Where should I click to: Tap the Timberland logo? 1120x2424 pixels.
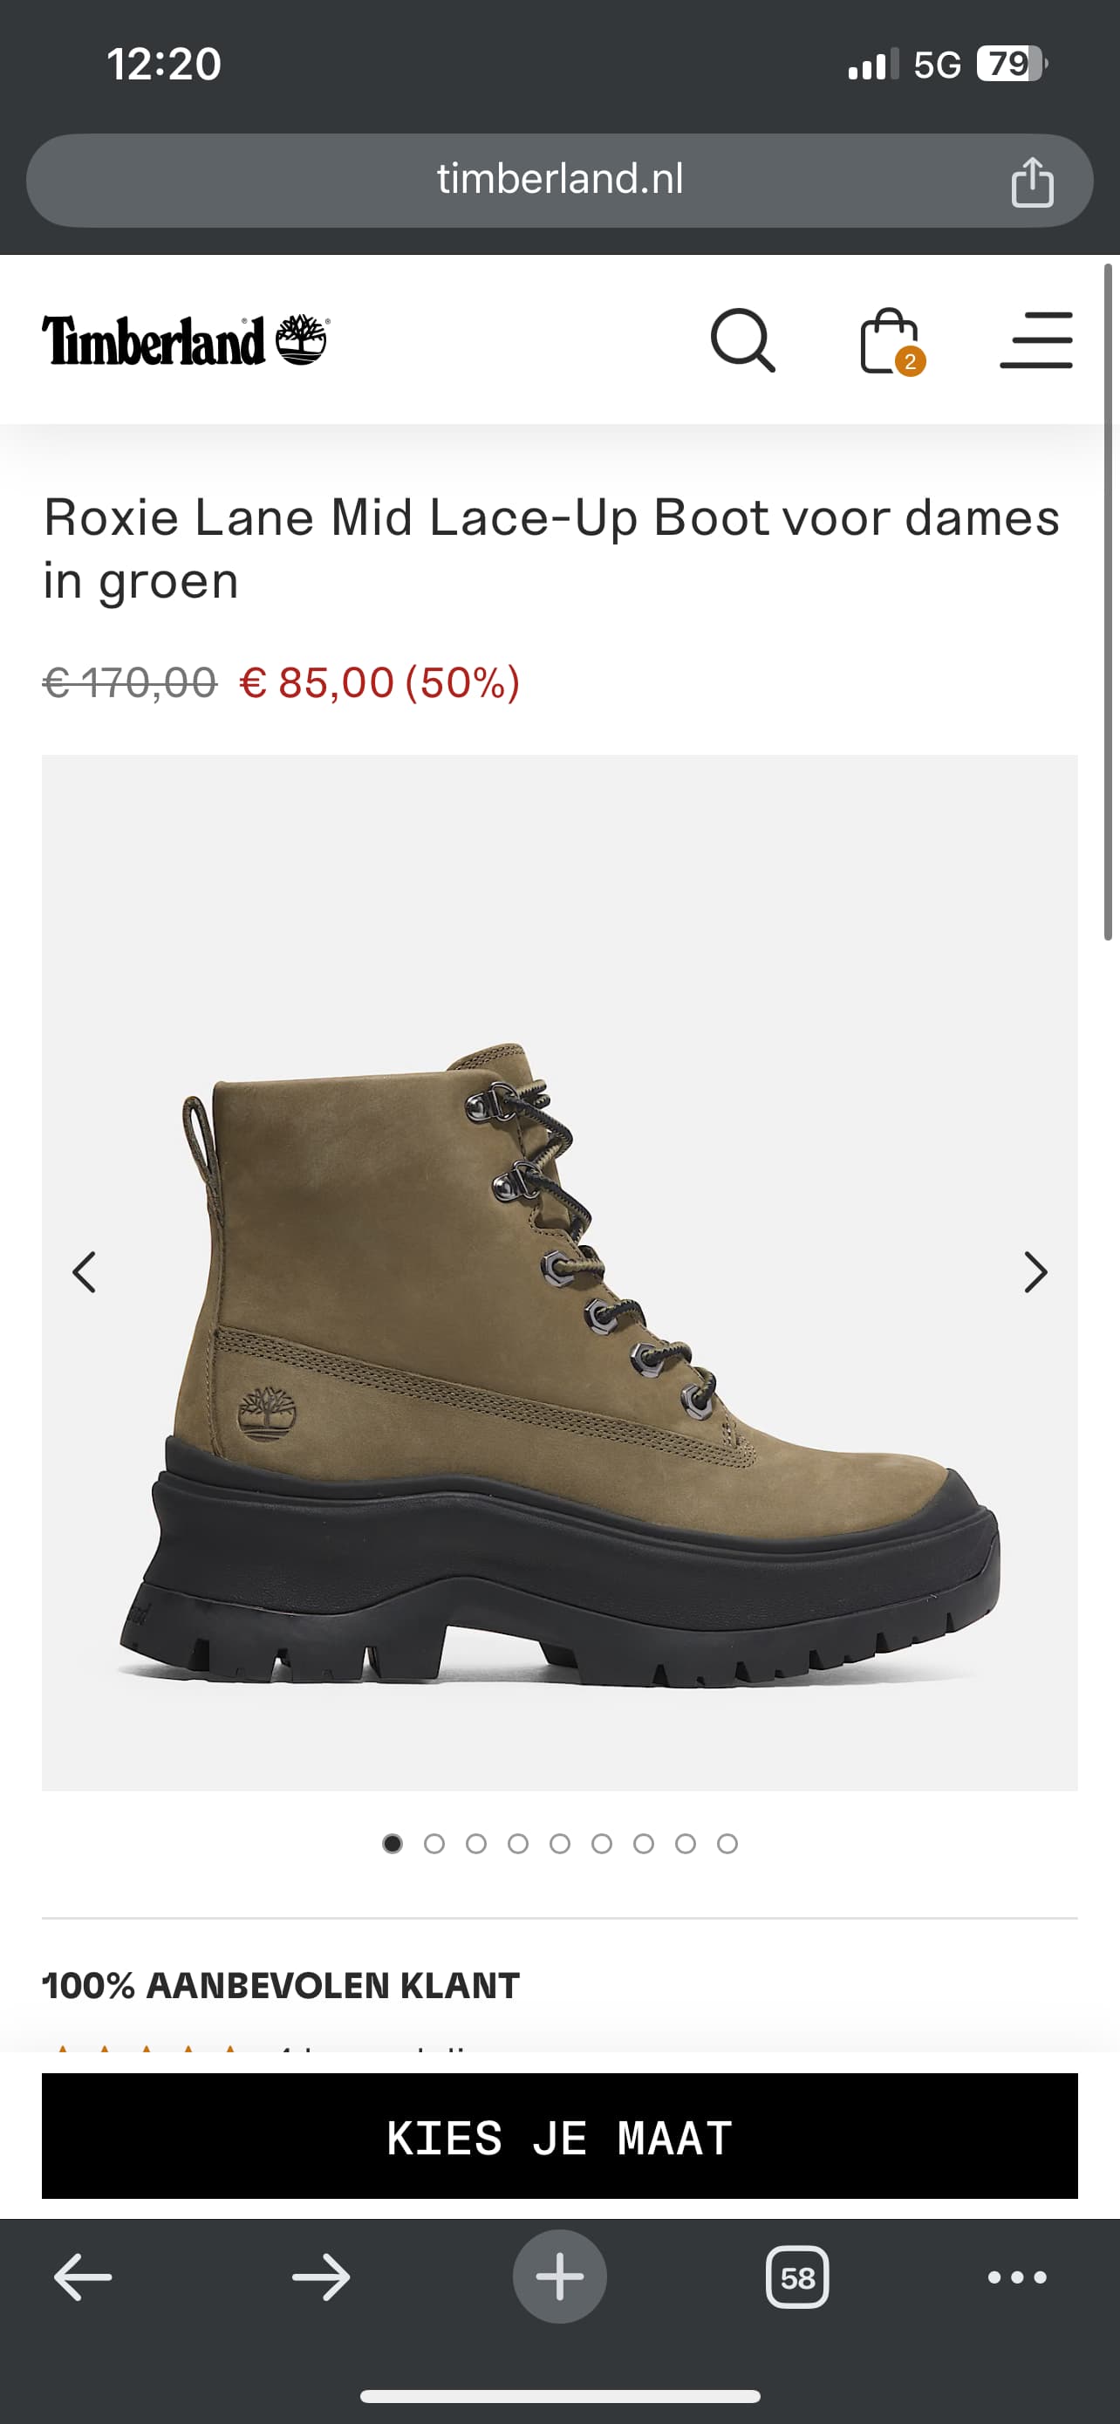(x=185, y=339)
